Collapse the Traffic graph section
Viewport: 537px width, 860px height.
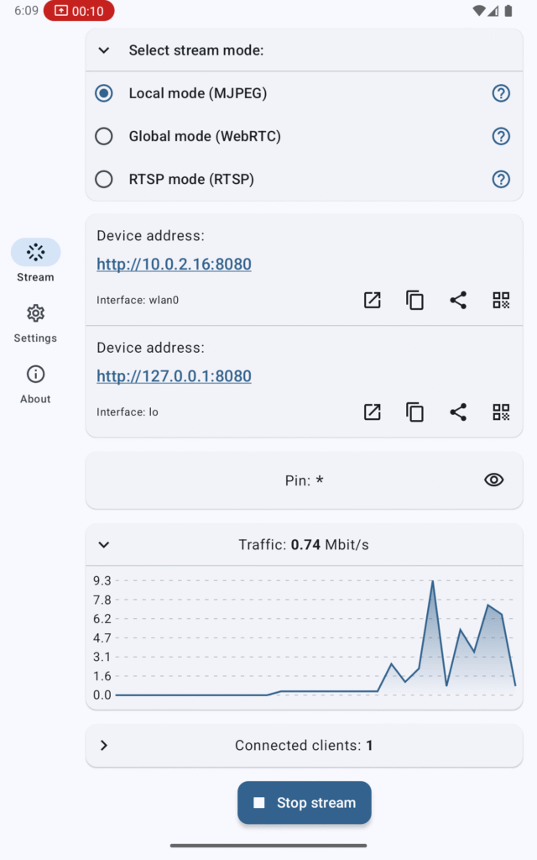tap(103, 544)
